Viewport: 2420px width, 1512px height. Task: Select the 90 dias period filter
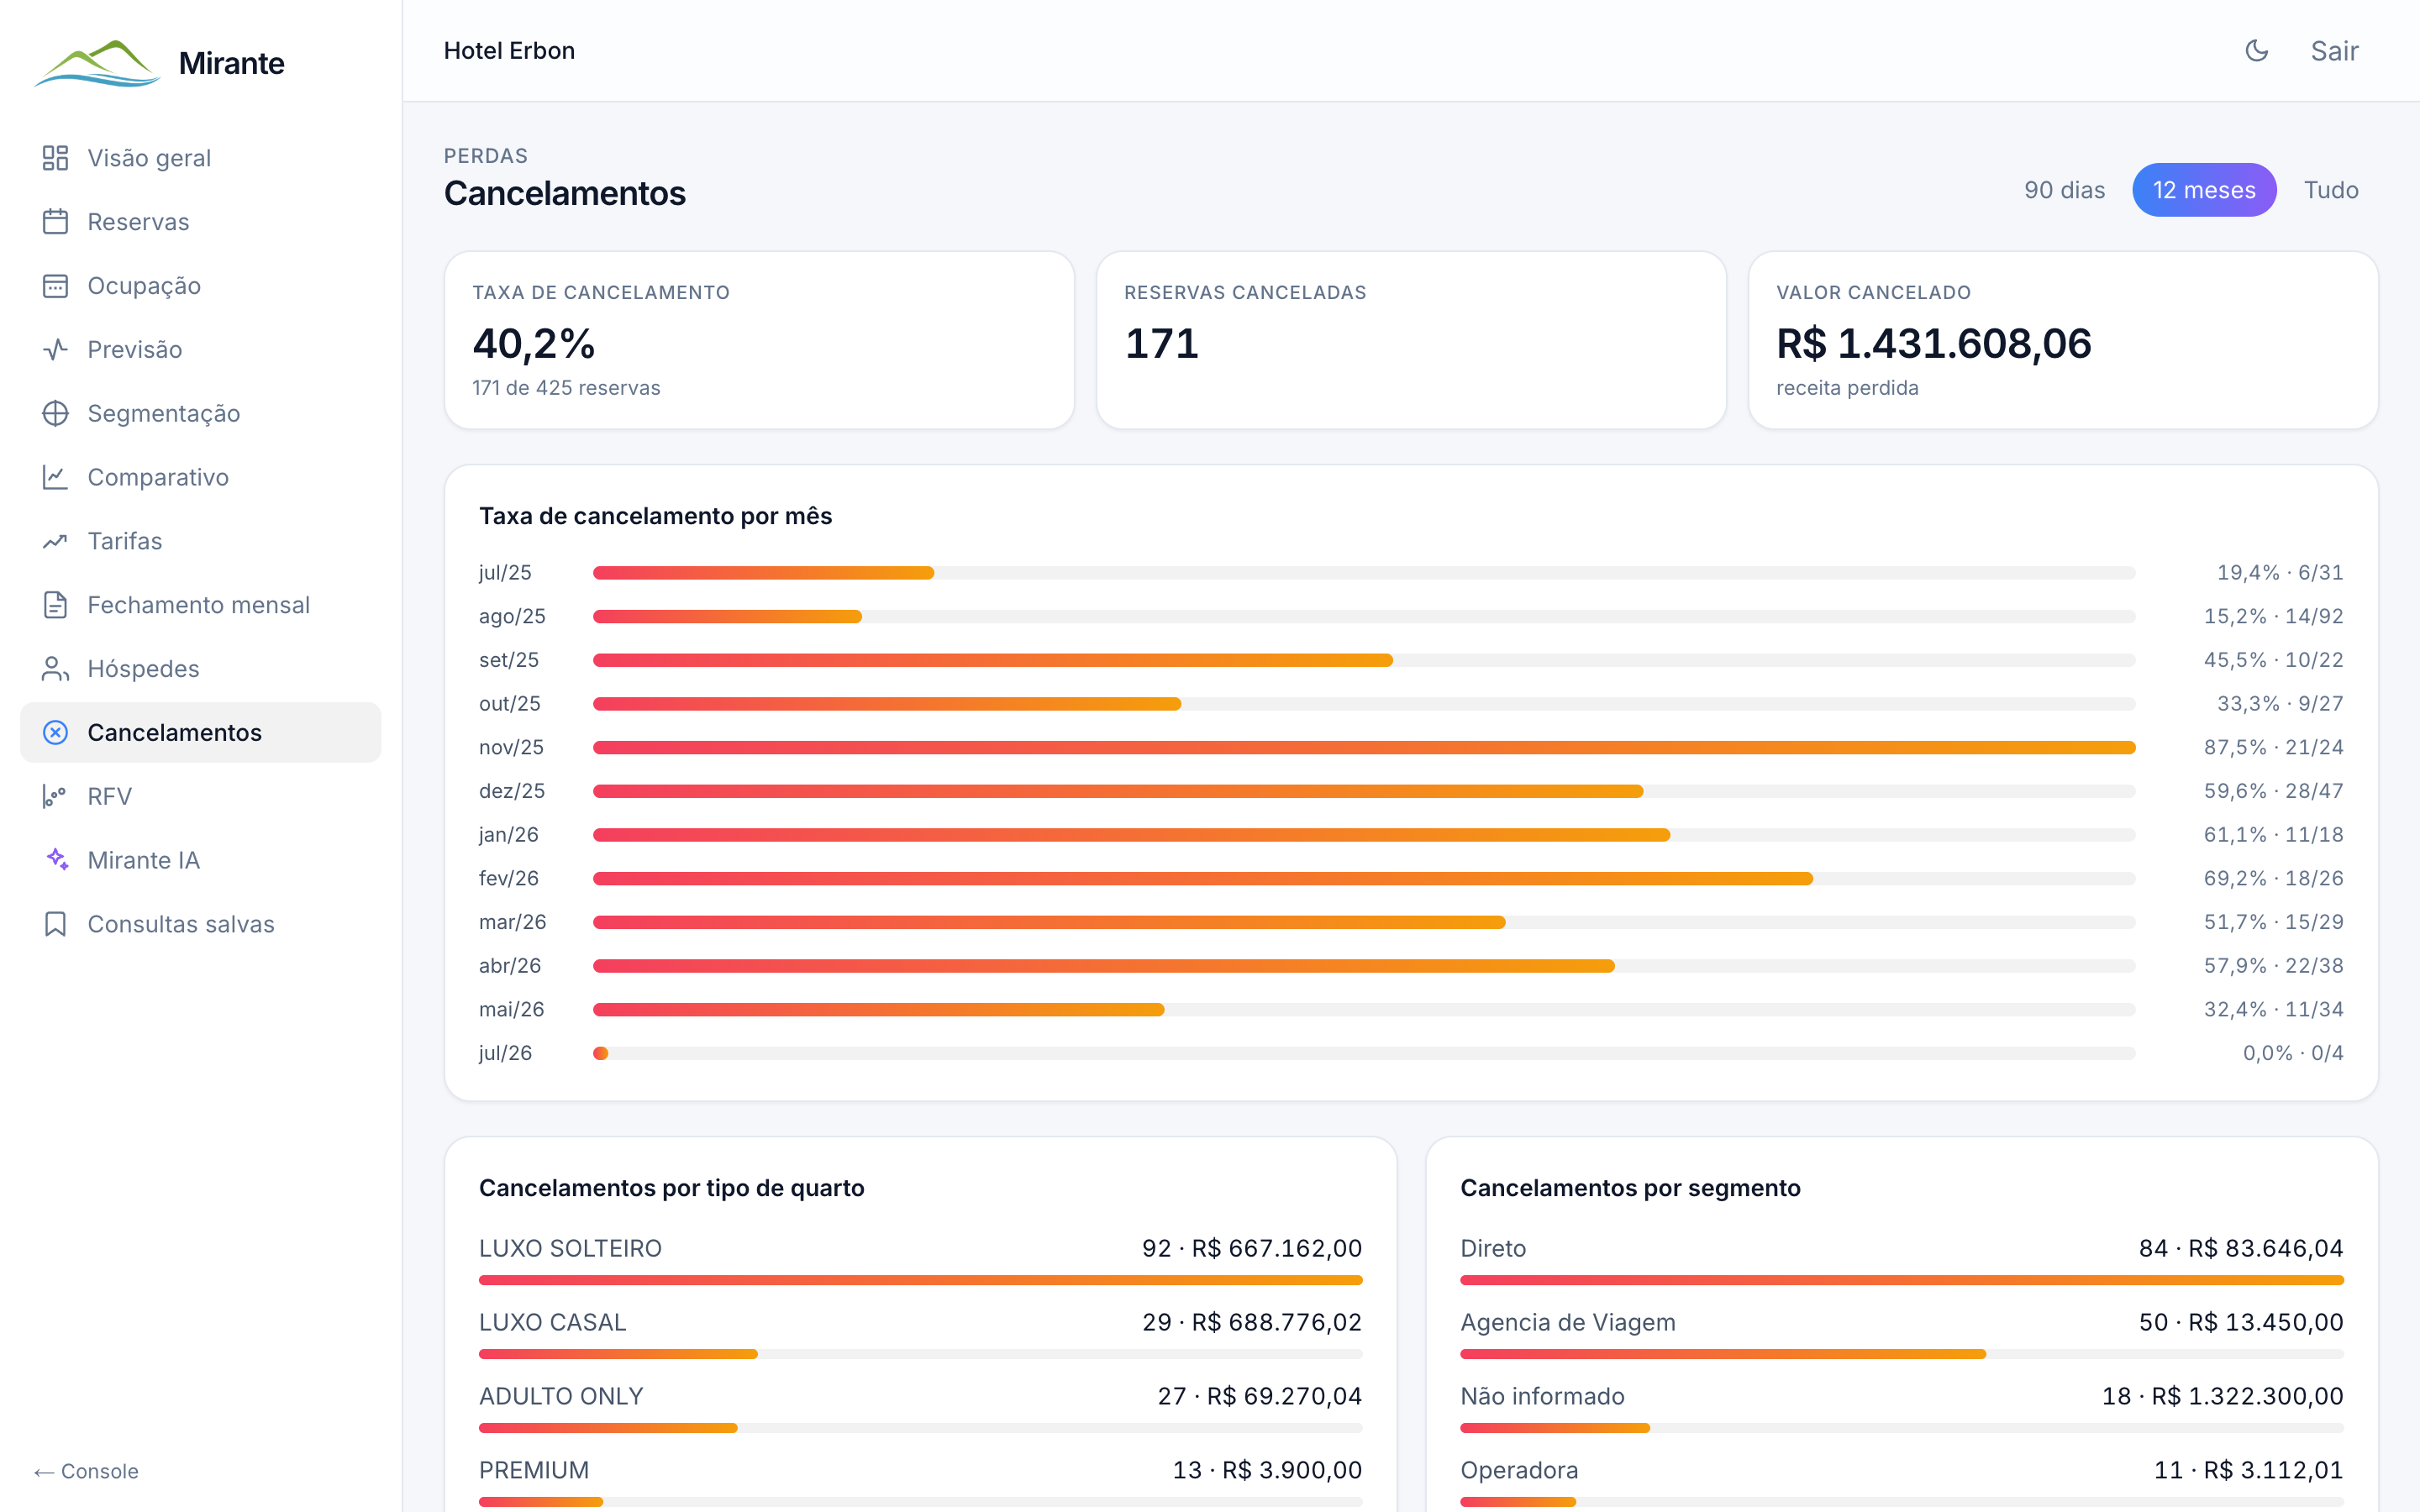tap(2064, 190)
